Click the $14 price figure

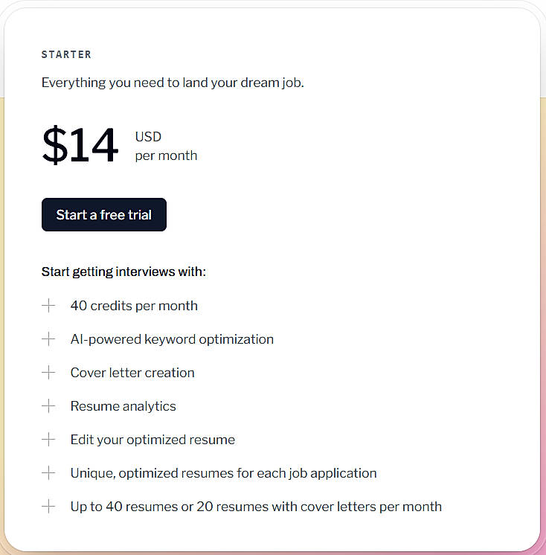click(80, 146)
